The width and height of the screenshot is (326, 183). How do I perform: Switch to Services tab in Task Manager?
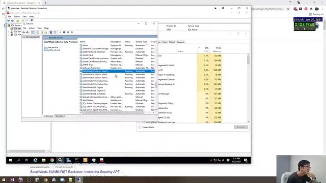click(x=181, y=42)
